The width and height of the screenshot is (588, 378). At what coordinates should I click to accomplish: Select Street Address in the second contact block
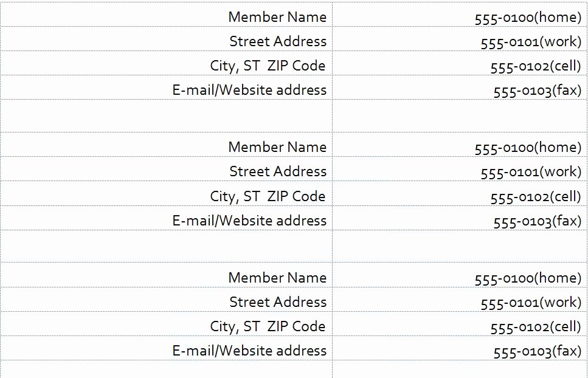(278, 171)
